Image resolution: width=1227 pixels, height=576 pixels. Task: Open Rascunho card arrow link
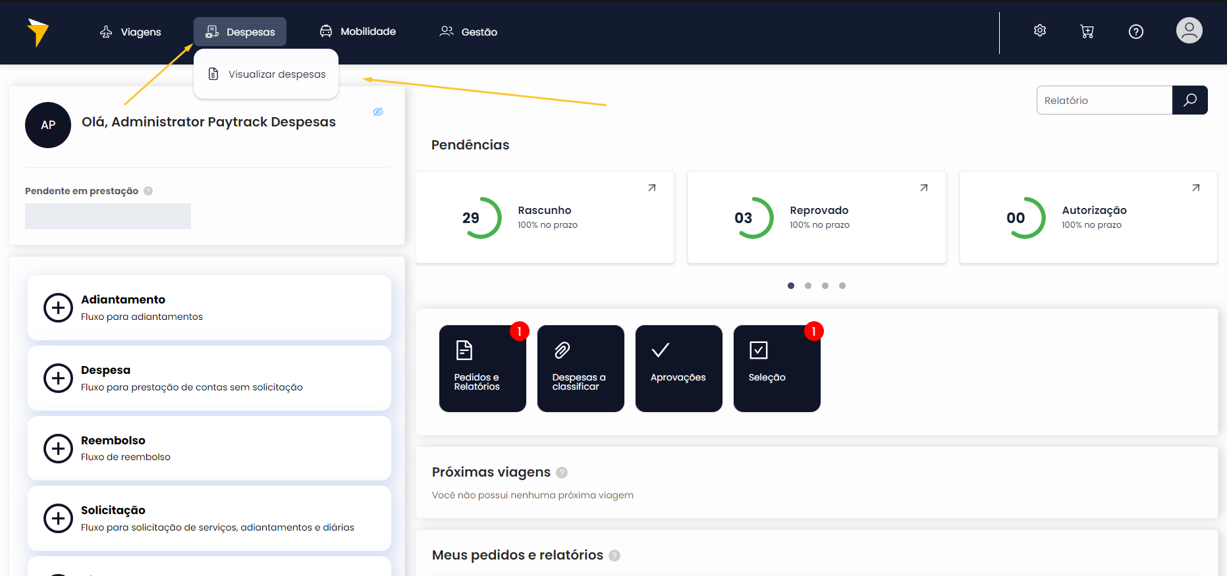pos(652,188)
